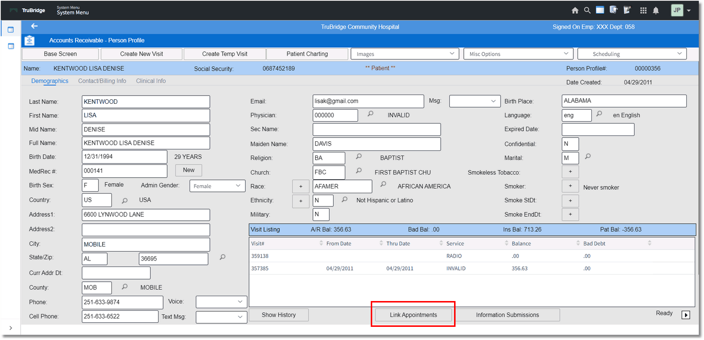The height and width of the screenshot is (340, 704).
Task: Click plus button for Smokeless Tobacco
Action: coord(571,172)
